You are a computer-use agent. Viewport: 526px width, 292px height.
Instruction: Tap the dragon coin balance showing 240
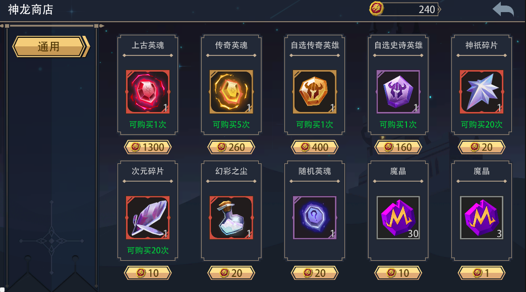pyautogui.click(x=405, y=9)
